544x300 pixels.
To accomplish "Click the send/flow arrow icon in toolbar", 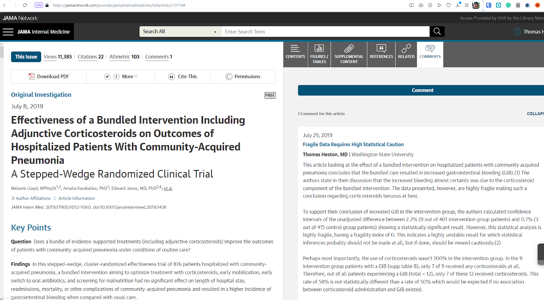I will click(x=439, y=5).
